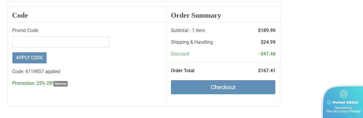Screen dimensions: 363x118
Task: Click the Promo Code input field
Action: click(x=60, y=42)
